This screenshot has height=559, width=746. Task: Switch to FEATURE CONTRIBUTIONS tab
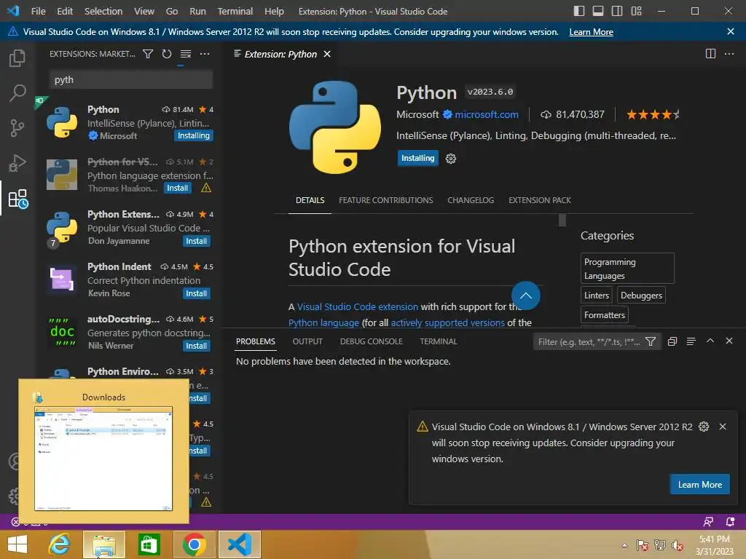tap(386, 200)
